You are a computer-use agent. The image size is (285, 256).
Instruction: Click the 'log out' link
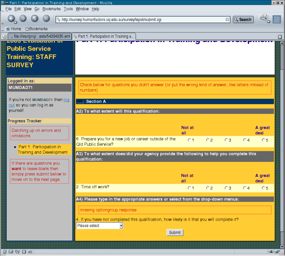66,100
